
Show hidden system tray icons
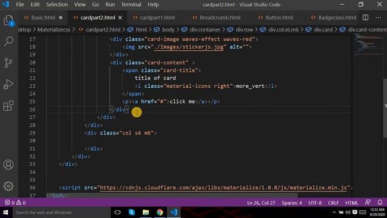(334, 213)
